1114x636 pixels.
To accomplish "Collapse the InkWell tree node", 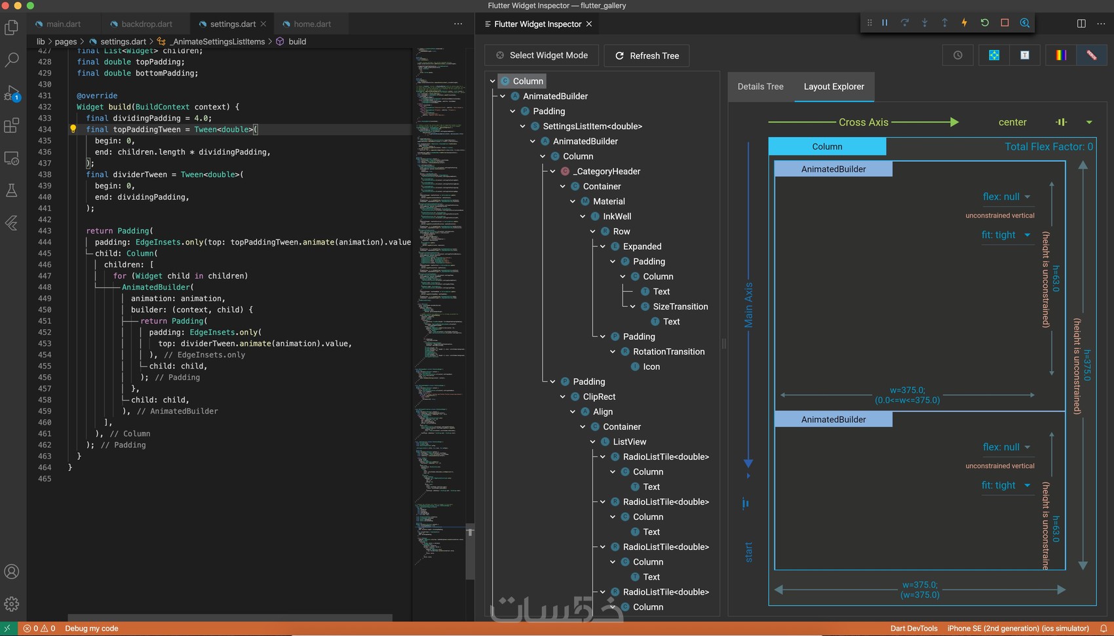I will (583, 216).
